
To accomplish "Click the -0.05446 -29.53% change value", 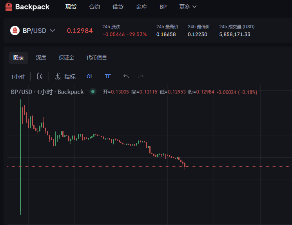I will (125, 34).
